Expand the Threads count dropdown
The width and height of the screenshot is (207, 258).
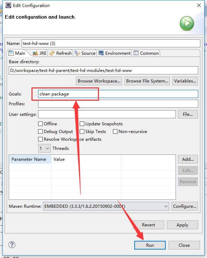click(x=44, y=148)
